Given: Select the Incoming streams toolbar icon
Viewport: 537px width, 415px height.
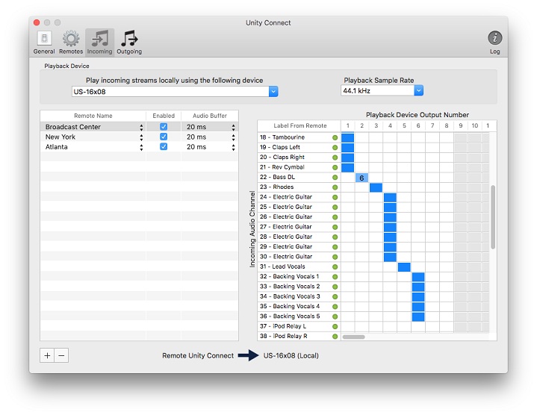Looking at the screenshot, I should pos(100,39).
